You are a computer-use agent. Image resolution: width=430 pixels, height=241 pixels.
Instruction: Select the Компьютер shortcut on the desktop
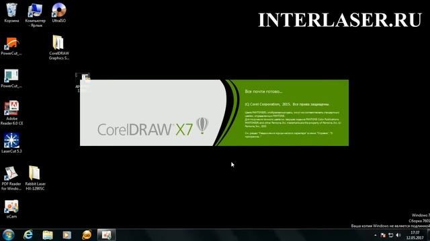click(35, 15)
